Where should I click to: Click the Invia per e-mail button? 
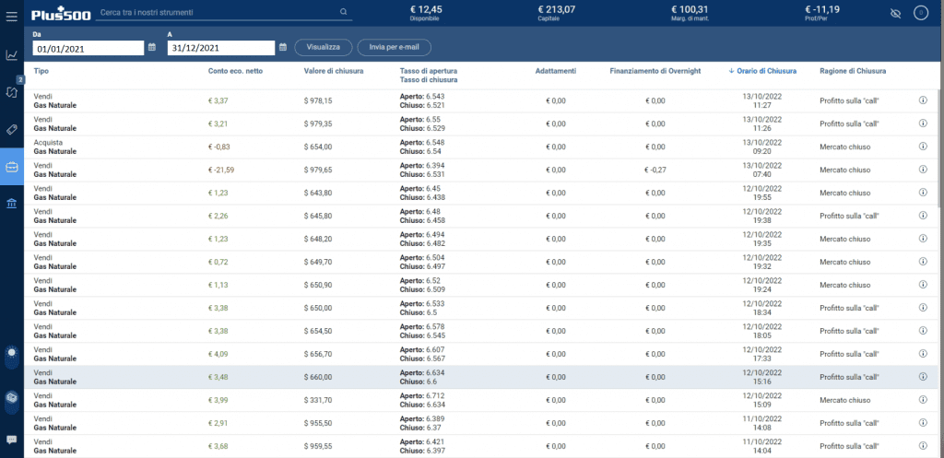[x=395, y=47]
